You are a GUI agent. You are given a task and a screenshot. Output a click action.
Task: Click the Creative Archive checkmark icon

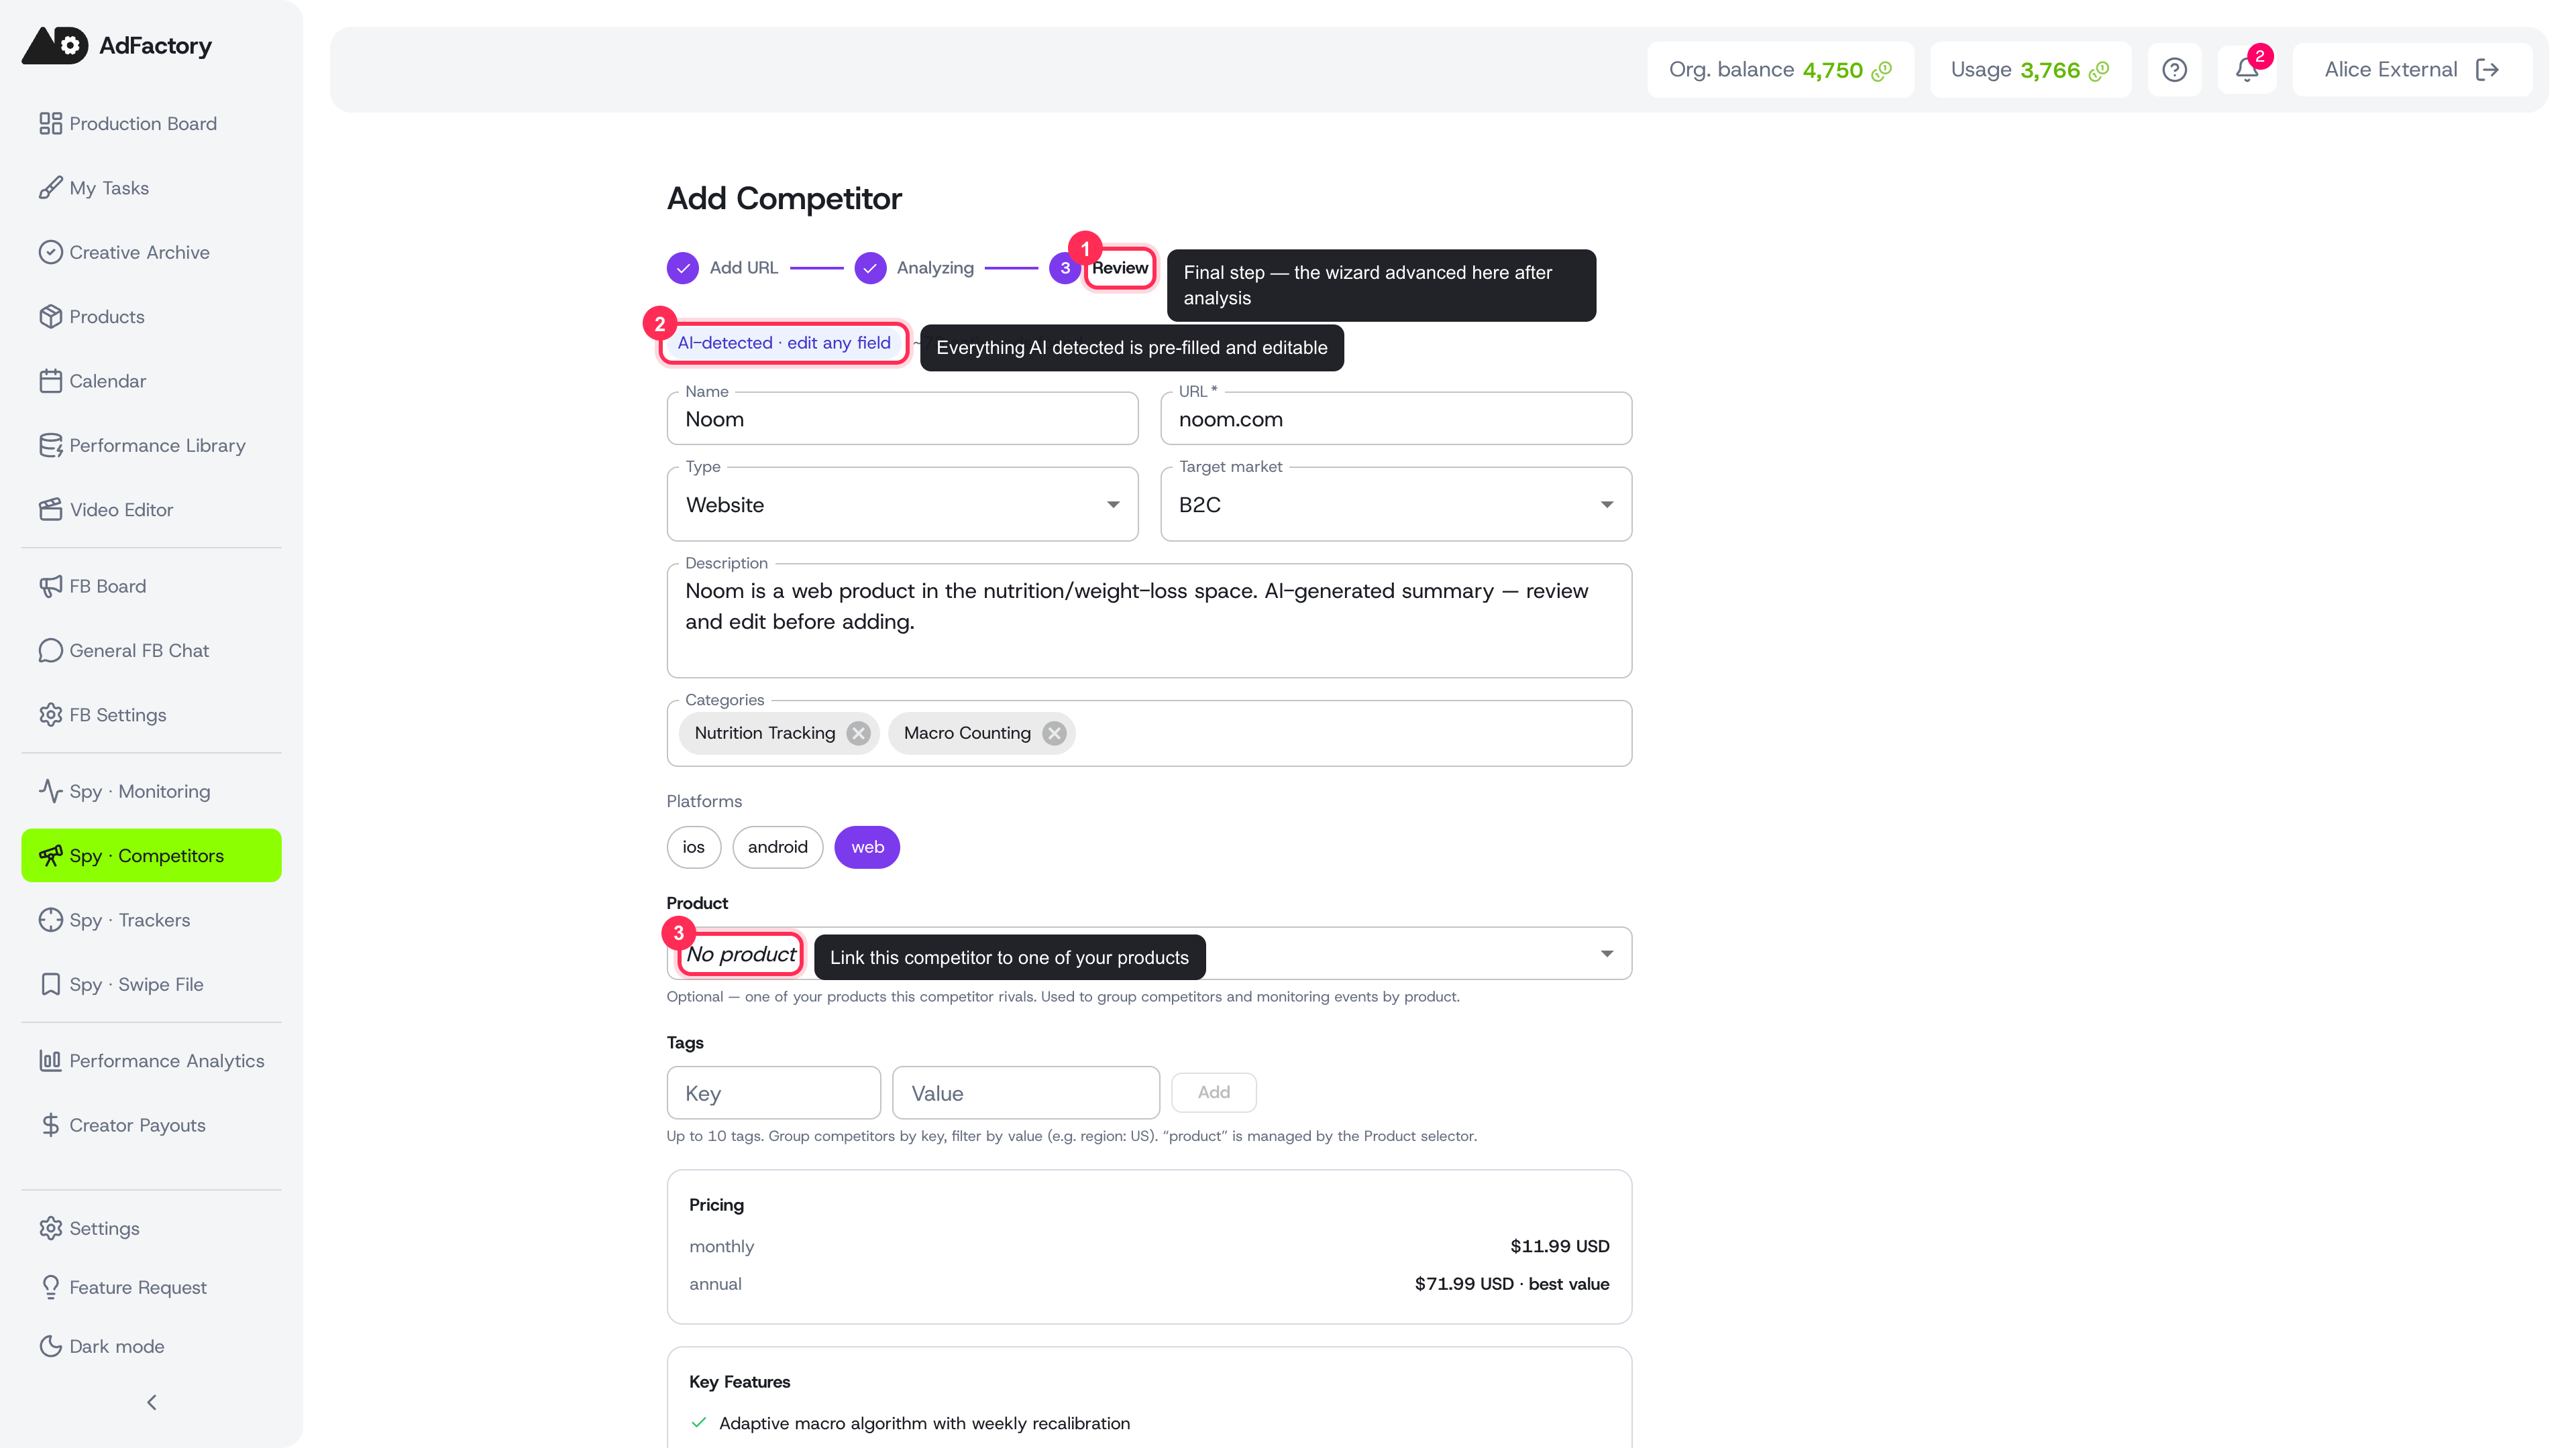50,252
